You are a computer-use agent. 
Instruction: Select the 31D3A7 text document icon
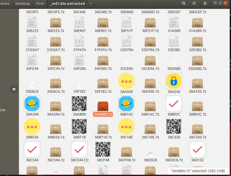click(32, 41)
